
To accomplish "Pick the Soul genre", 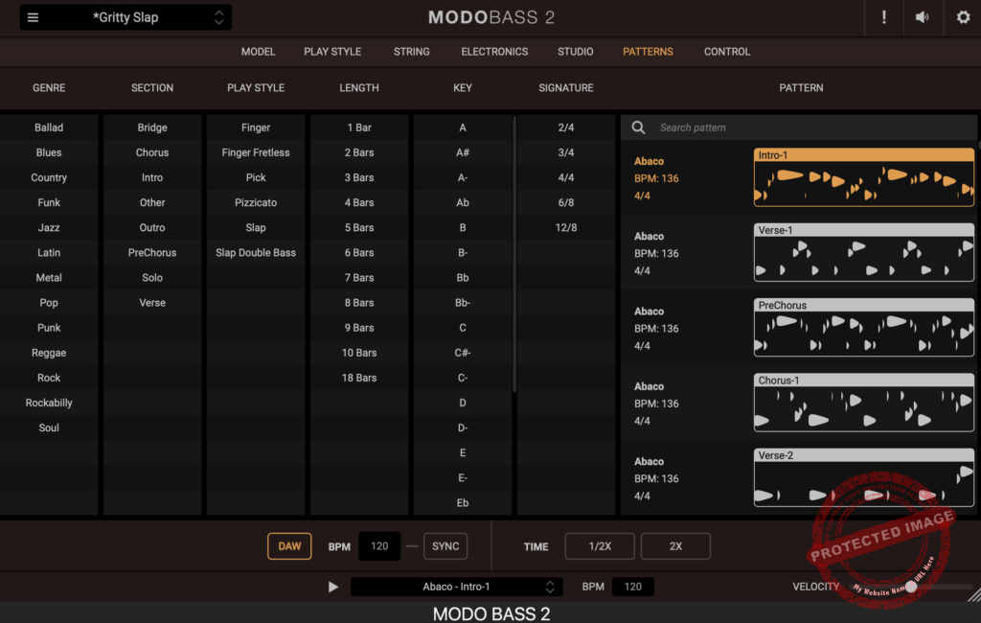I will 49,428.
